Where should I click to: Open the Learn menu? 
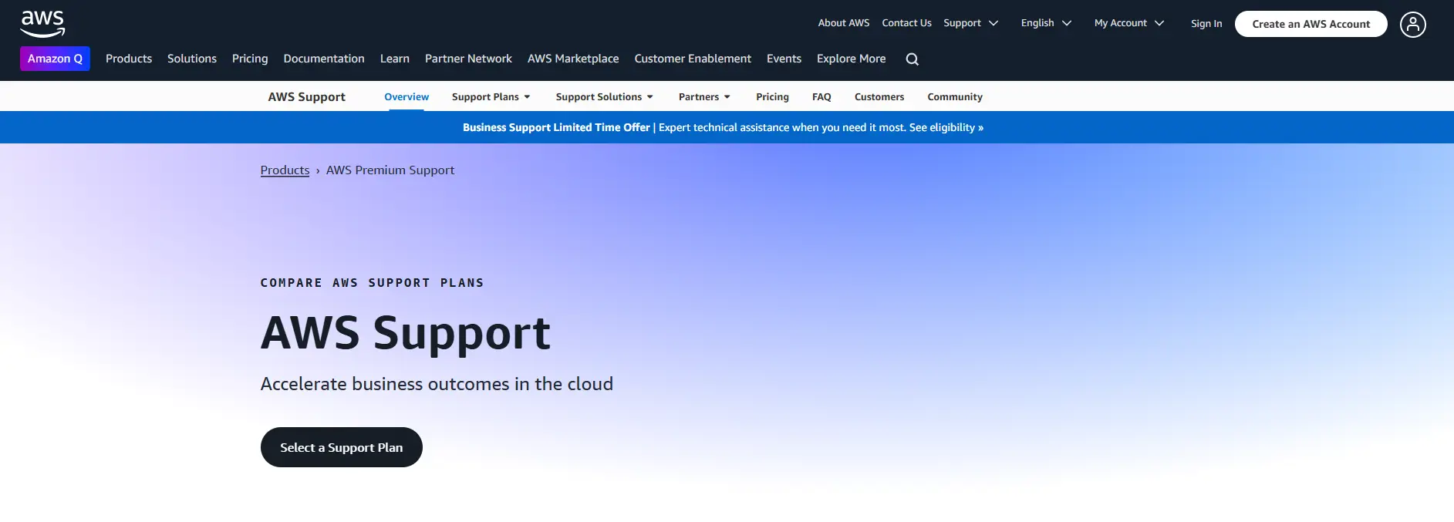[395, 59]
